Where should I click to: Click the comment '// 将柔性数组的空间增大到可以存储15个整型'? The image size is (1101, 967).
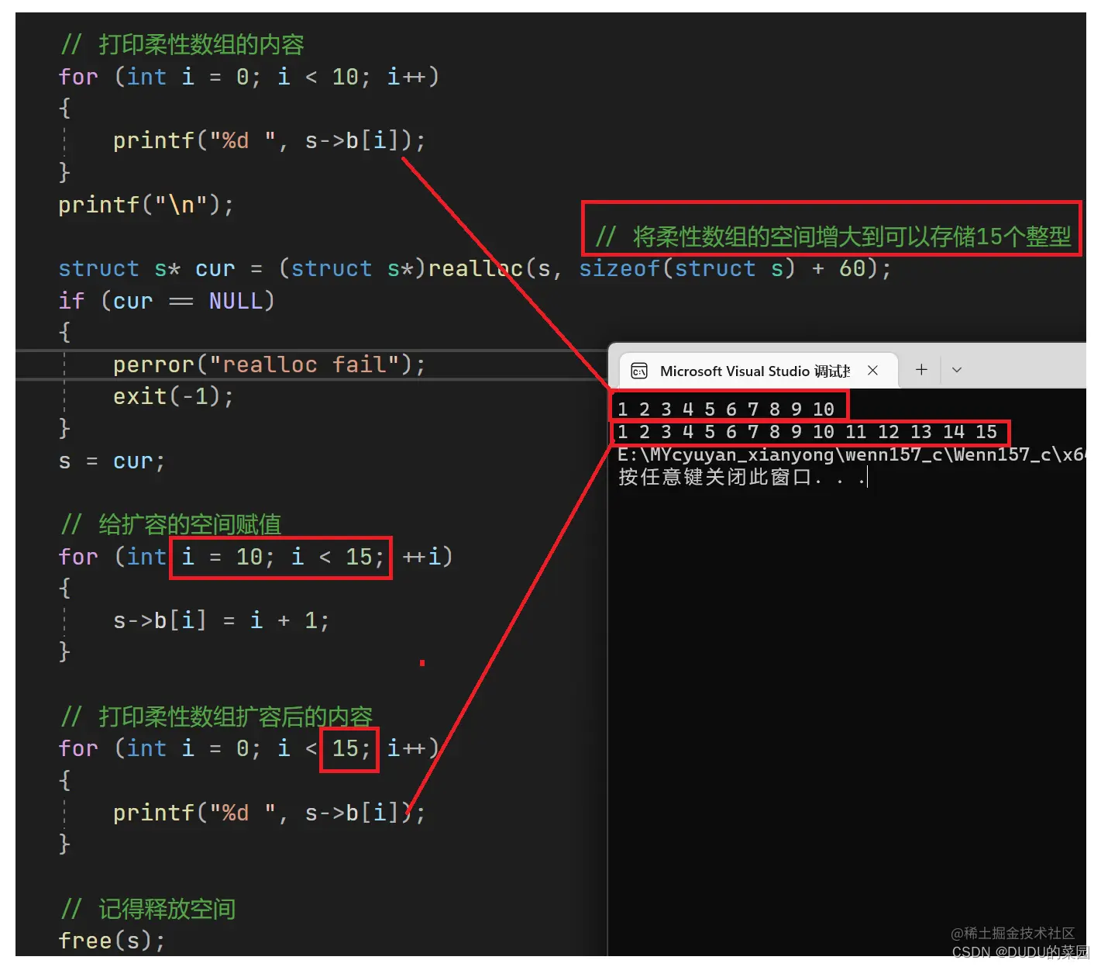(x=833, y=237)
